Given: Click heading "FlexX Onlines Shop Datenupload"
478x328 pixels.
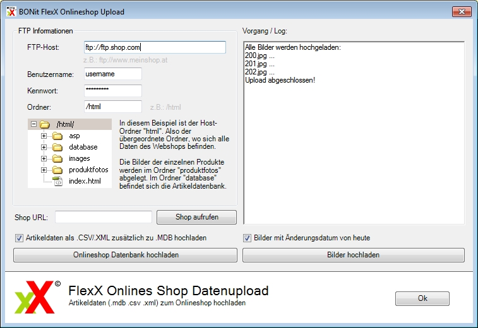Looking at the screenshot, I should 168,291.
